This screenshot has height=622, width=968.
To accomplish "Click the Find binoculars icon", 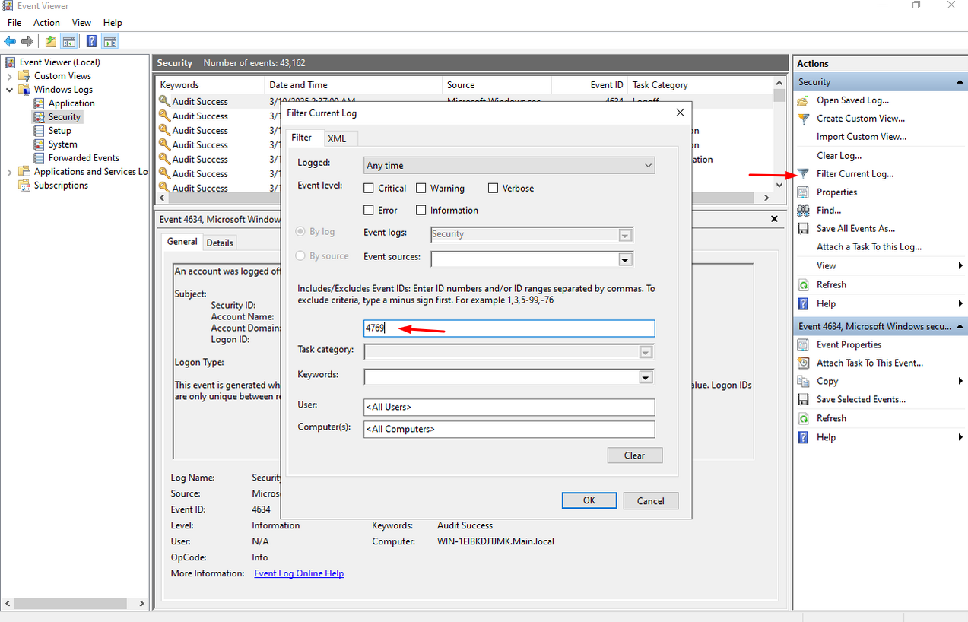I will point(803,211).
